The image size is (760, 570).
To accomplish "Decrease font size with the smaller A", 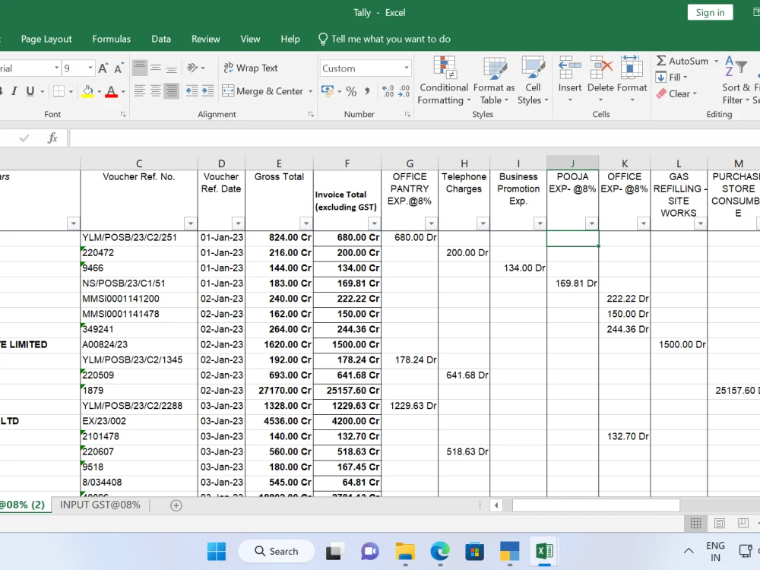I will click(119, 68).
